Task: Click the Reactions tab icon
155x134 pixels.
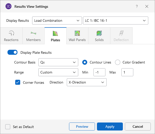Action: [11, 33]
